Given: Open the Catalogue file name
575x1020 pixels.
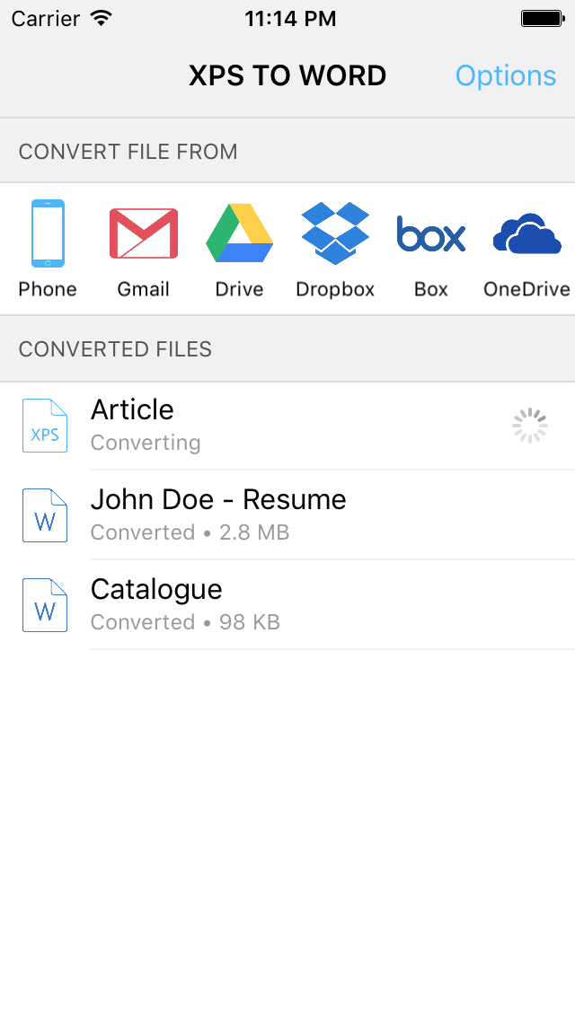Looking at the screenshot, I should (x=156, y=590).
